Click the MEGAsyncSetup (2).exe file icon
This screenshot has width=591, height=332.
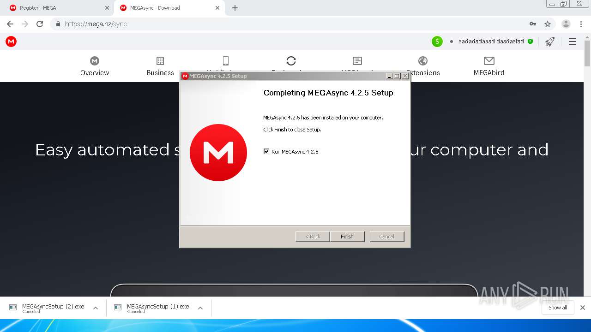click(13, 308)
